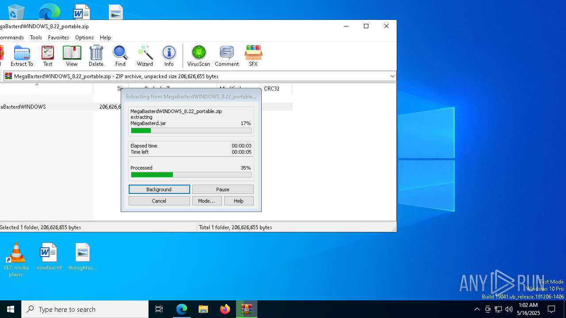The image size is (566, 318).
Task: Click the MegaBasterd.jar file progress bar
Action: point(191,130)
